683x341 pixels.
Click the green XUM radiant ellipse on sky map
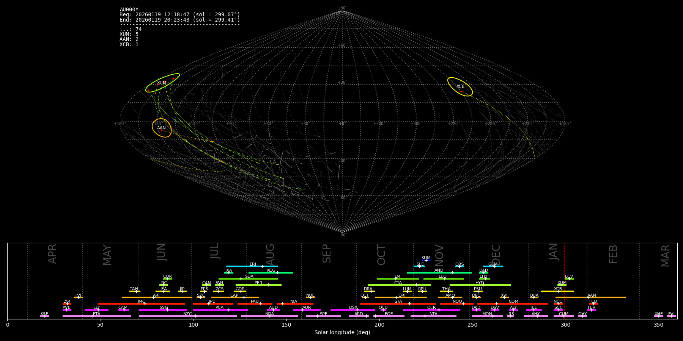coord(162,83)
